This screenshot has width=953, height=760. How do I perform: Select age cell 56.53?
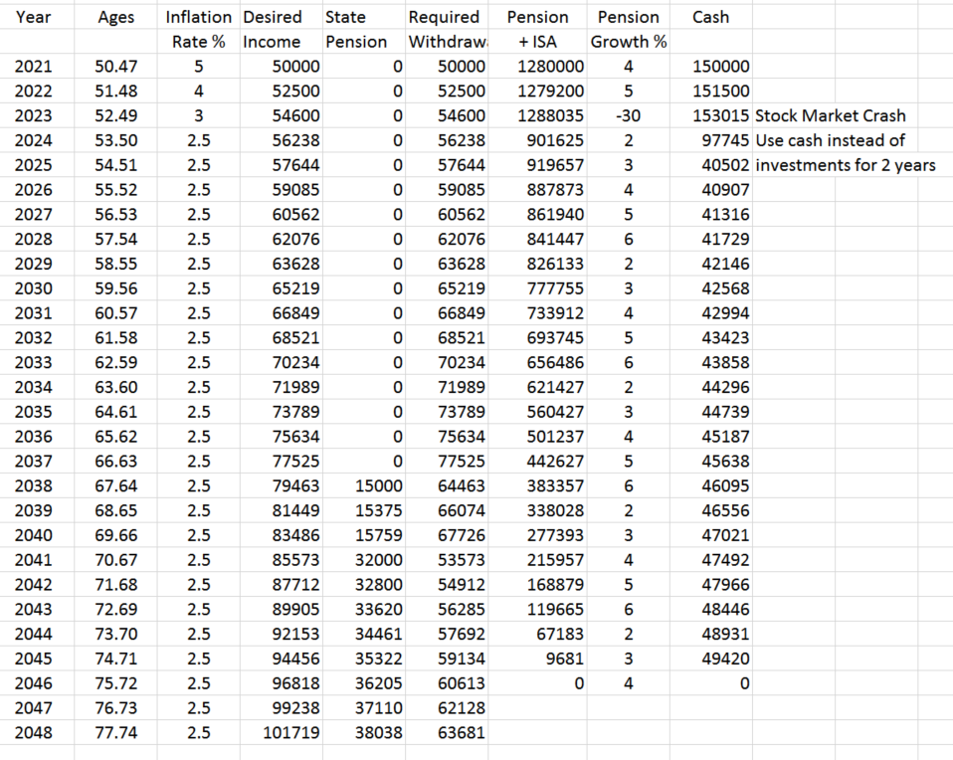[115, 215]
